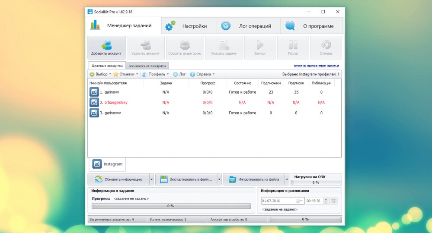Image resolution: width=432 pixels, height=233 pixels.
Task: Click the Pause (Пауза) button
Action: tap(293, 47)
